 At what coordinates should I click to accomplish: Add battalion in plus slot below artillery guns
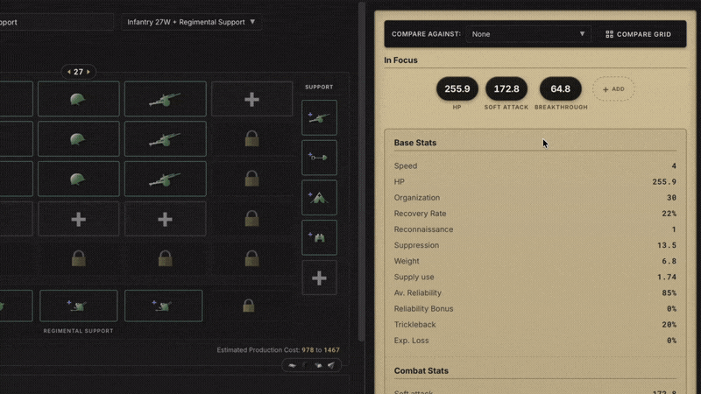(165, 219)
